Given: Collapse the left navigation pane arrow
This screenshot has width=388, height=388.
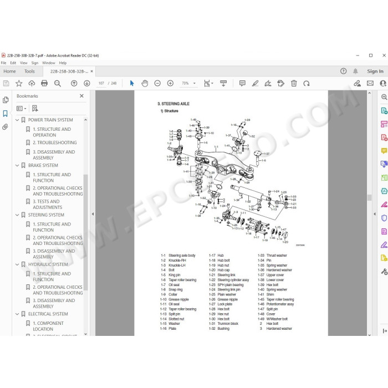Looking at the screenshot, I should tap(93, 214).
